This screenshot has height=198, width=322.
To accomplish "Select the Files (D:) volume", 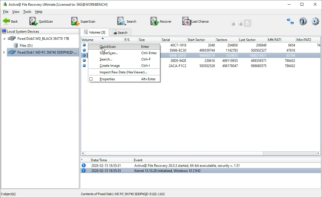I will click(x=26, y=46).
